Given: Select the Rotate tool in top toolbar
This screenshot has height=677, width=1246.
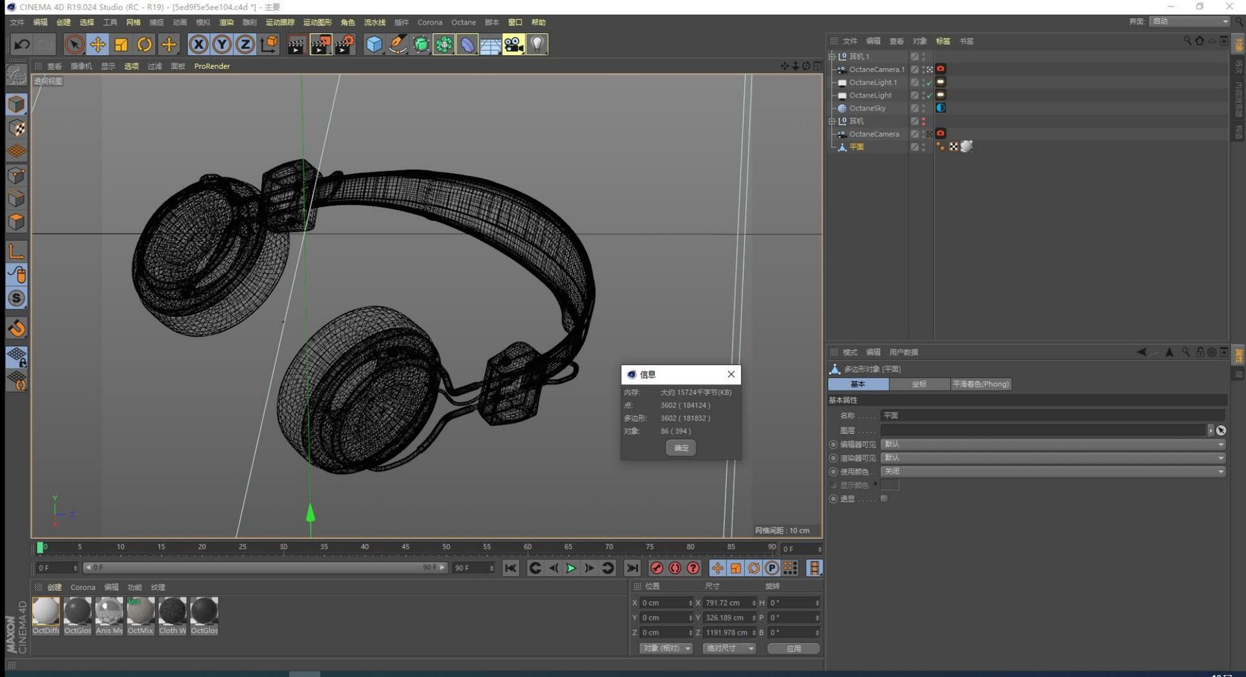Looking at the screenshot, I should tap(145, 44).
